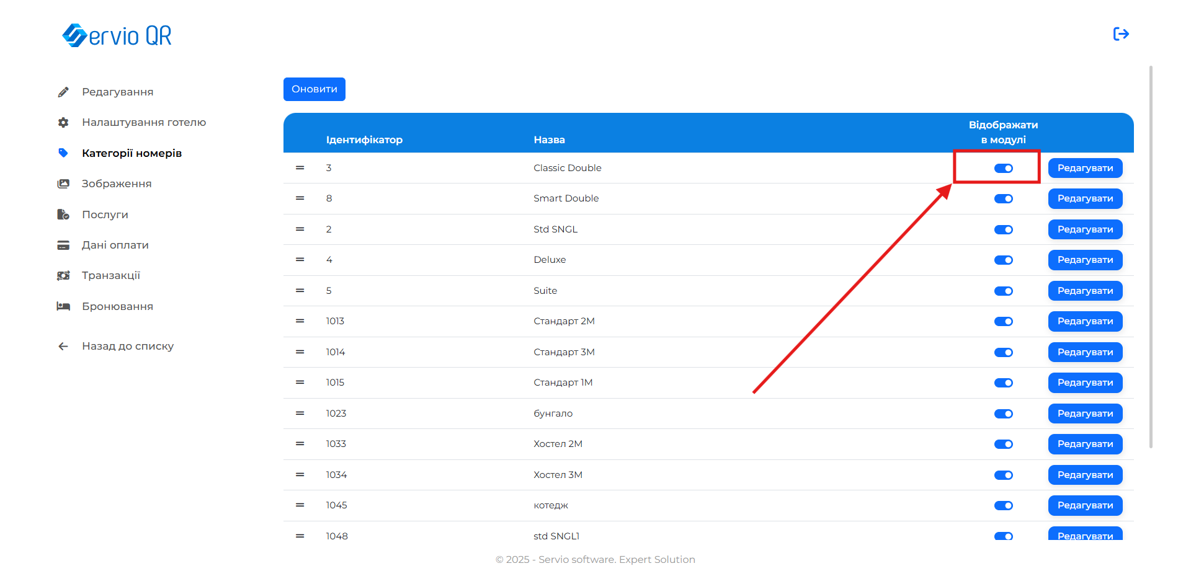
Task: Toggle visibility of Хостел 2М category
Action: click(x=1003, y=445)
